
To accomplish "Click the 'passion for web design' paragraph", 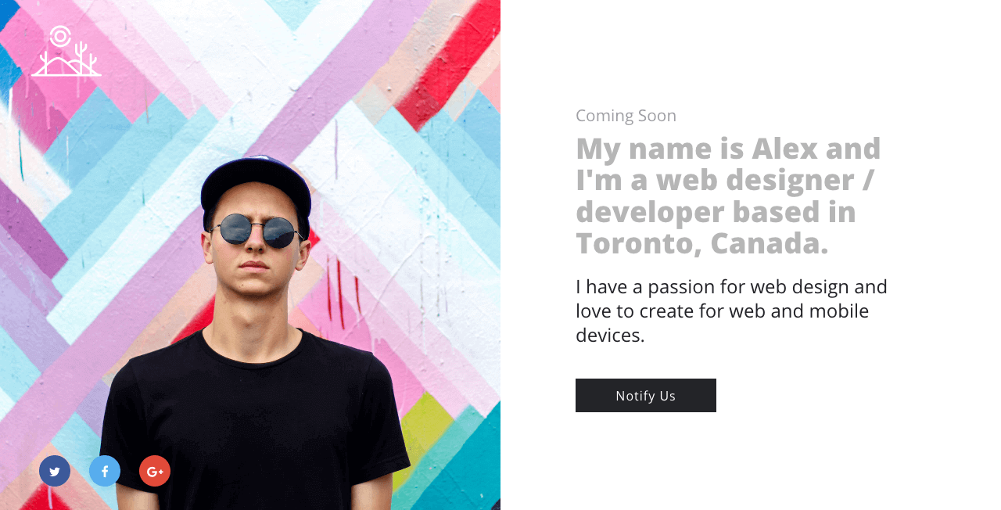I will (732, 311).
